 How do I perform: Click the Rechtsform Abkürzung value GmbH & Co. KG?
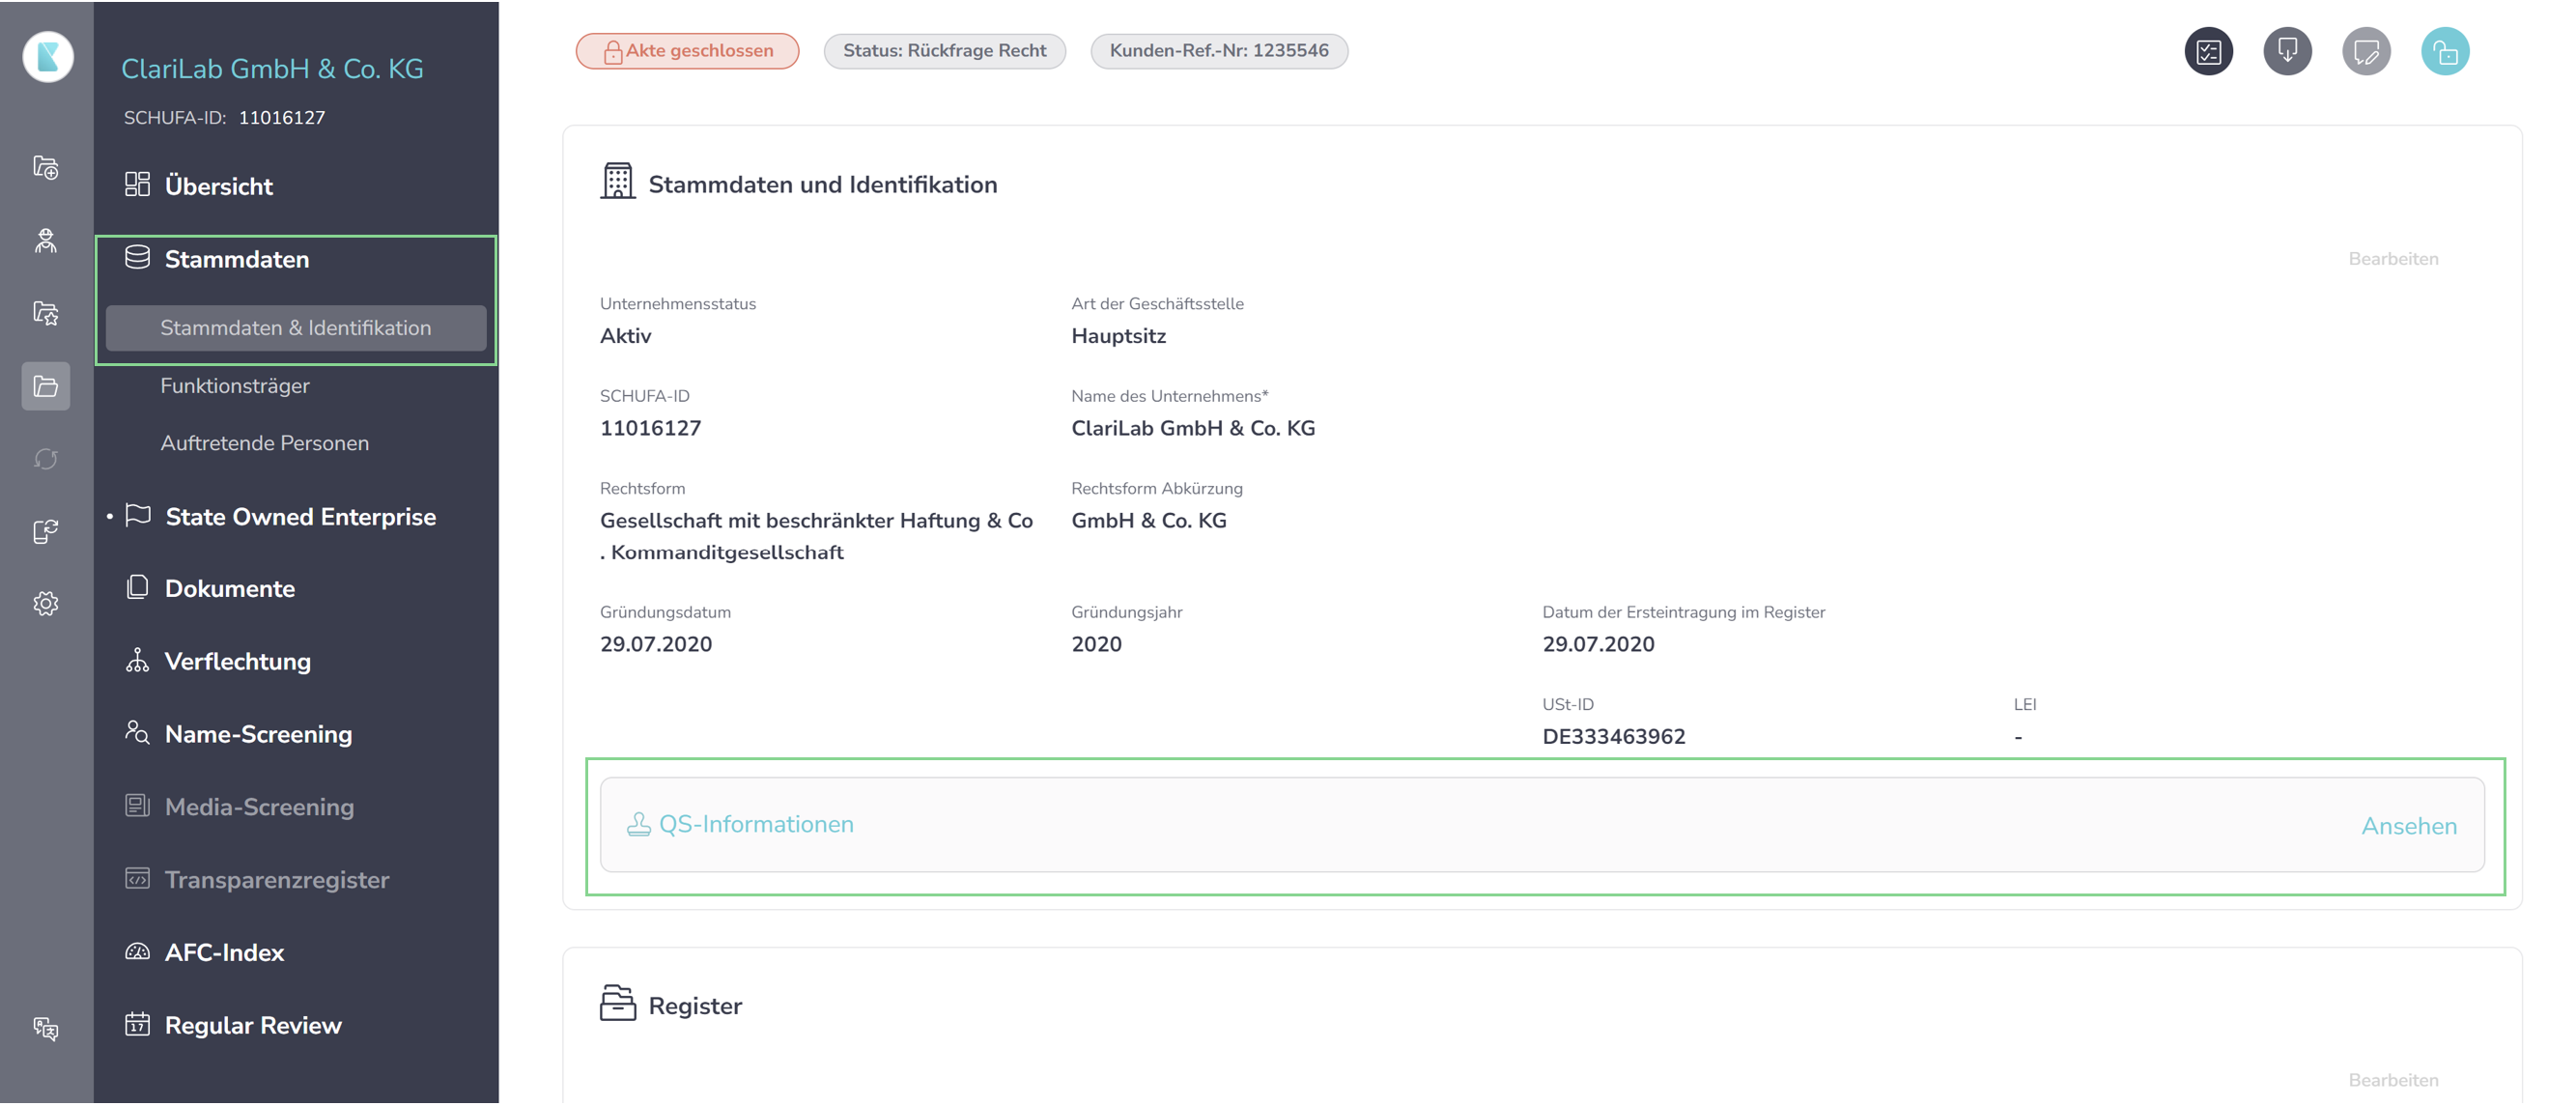[1148, 521]
